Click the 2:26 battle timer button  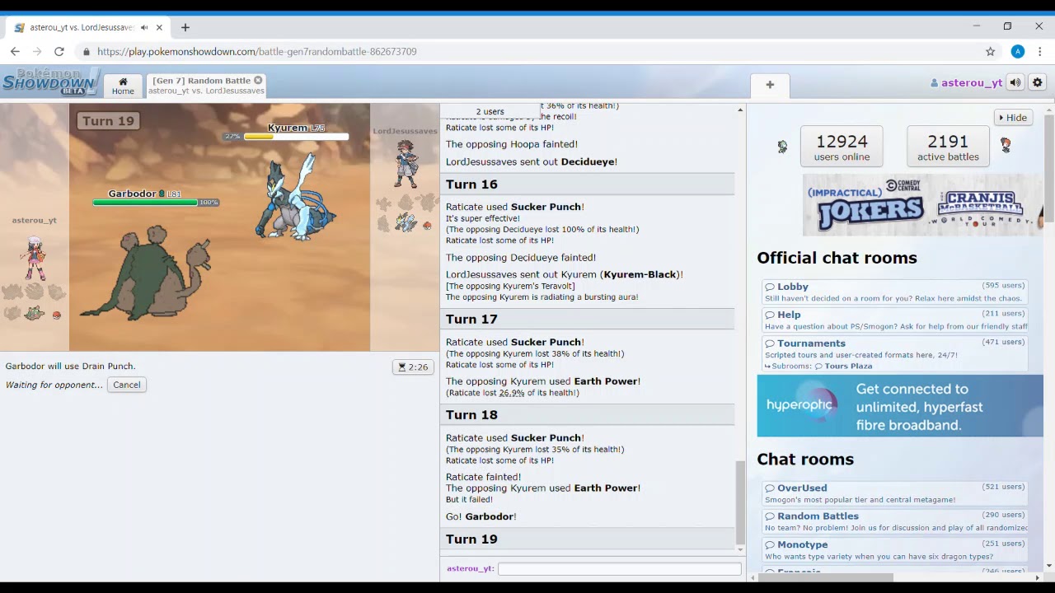[x=413, y=367]
